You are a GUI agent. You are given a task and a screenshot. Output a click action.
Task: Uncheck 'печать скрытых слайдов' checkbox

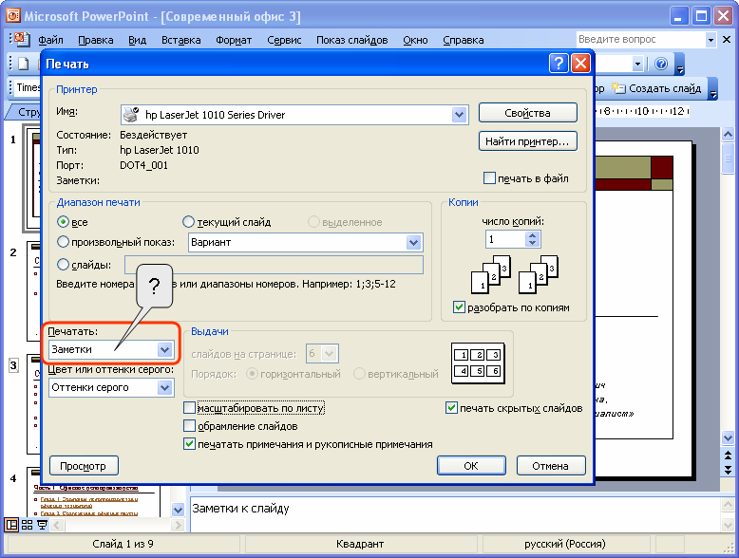point(451,408)
